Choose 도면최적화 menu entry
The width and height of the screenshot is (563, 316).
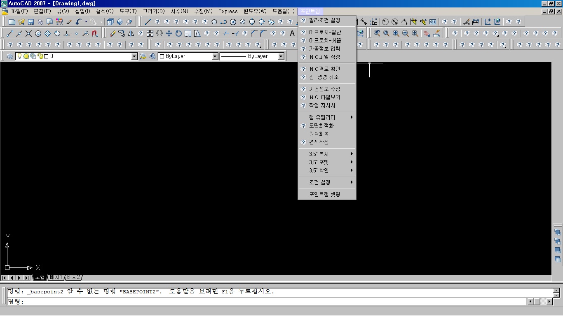[x=327, y=125]
